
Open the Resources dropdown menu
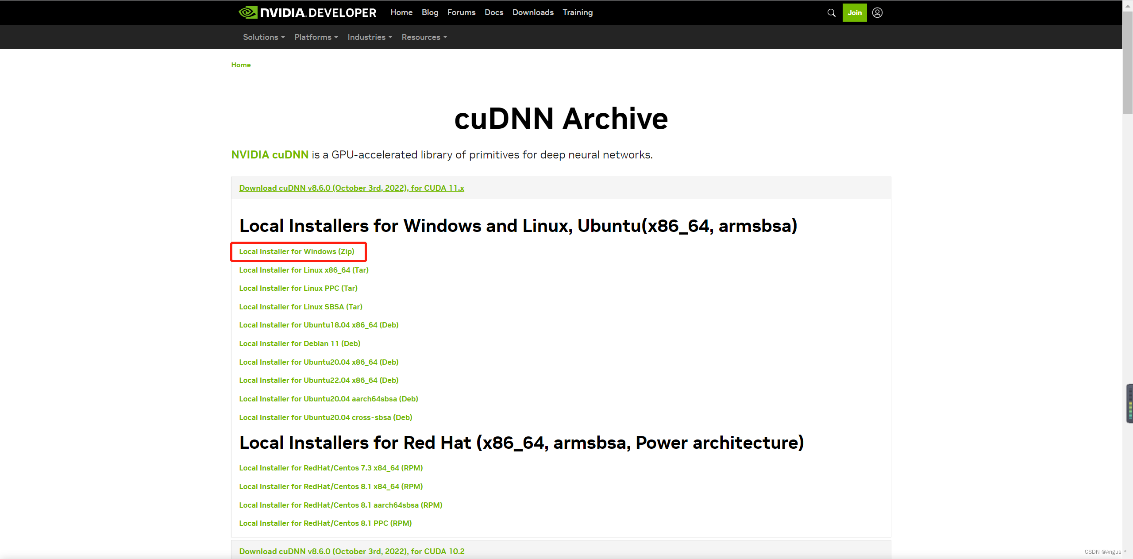tap(424, 37)
